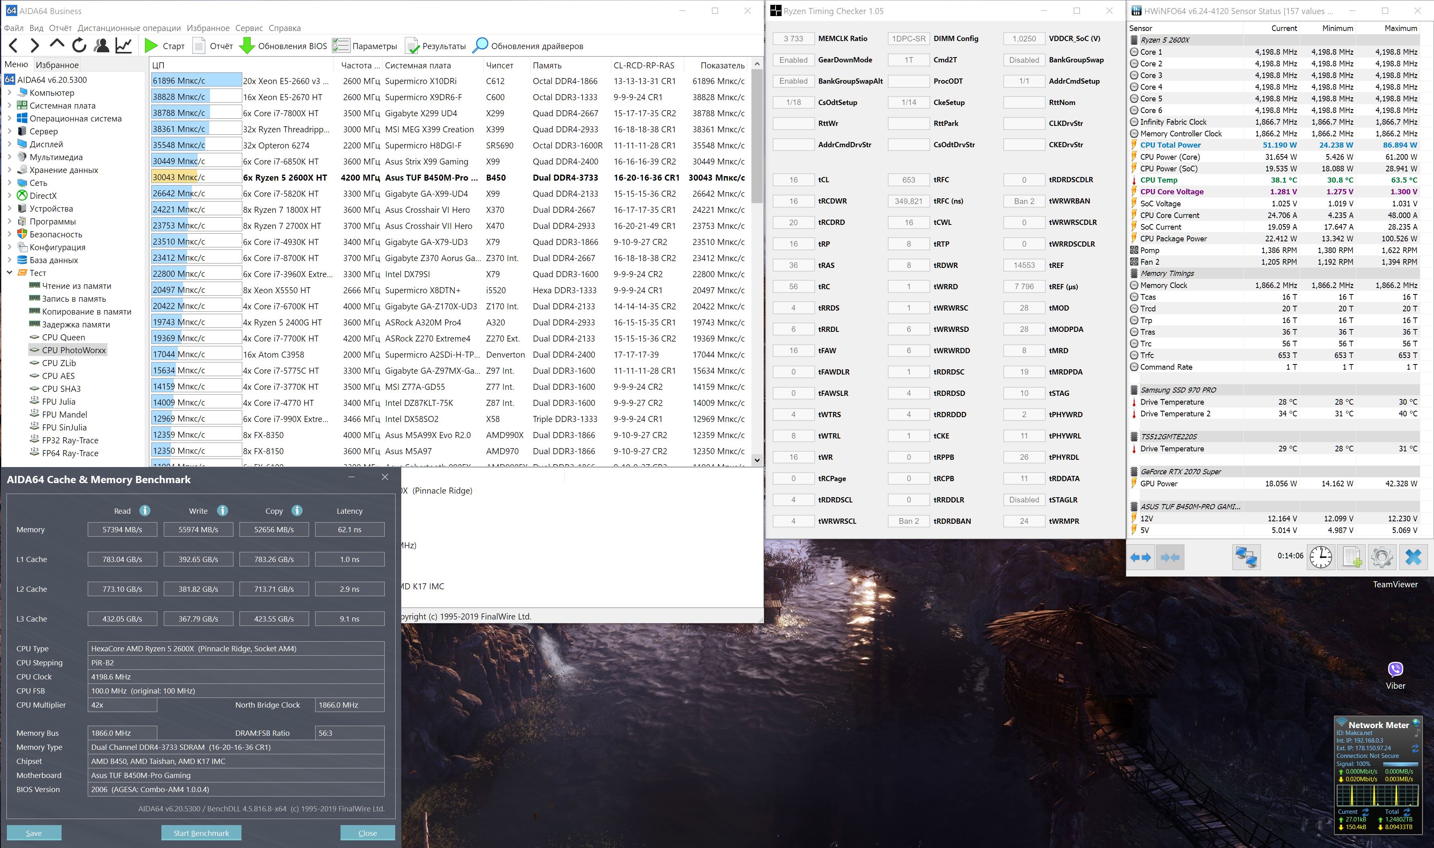Select CPU Queen in the test tree

(64, 337)
